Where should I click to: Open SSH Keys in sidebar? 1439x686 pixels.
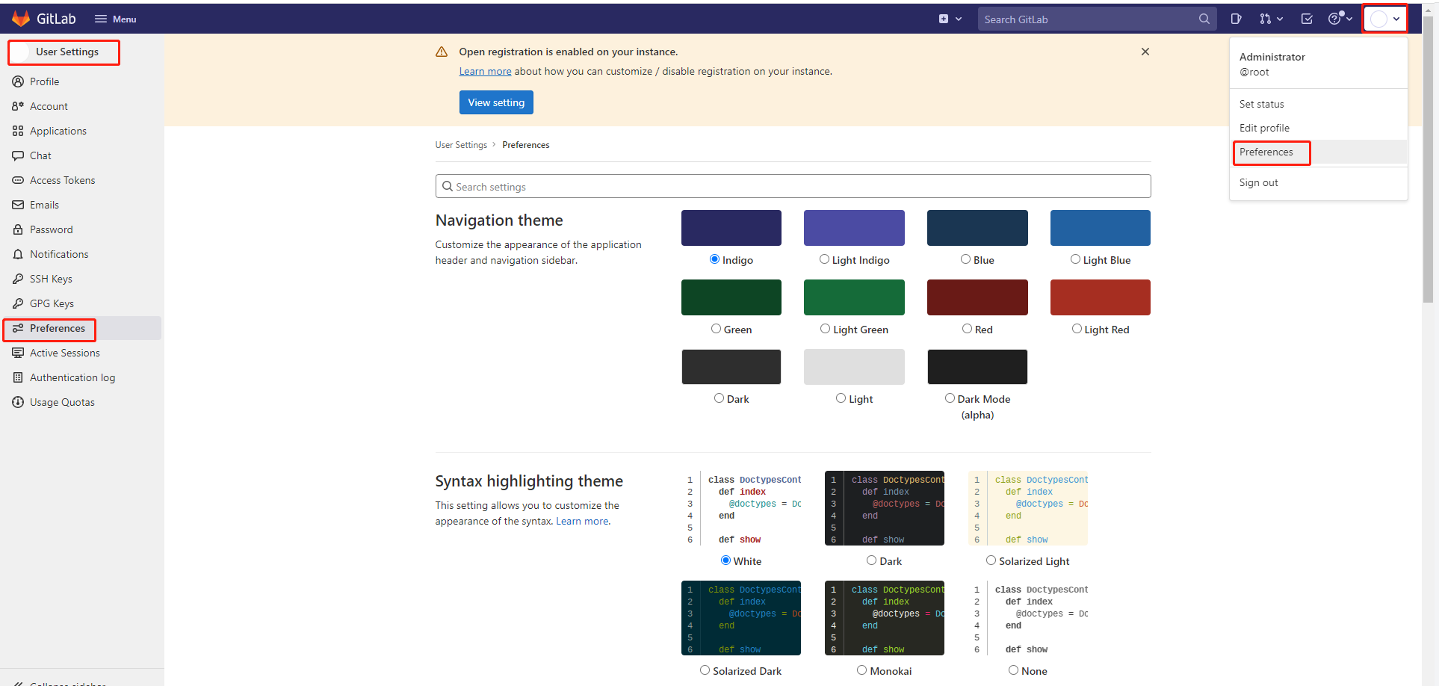51,279
